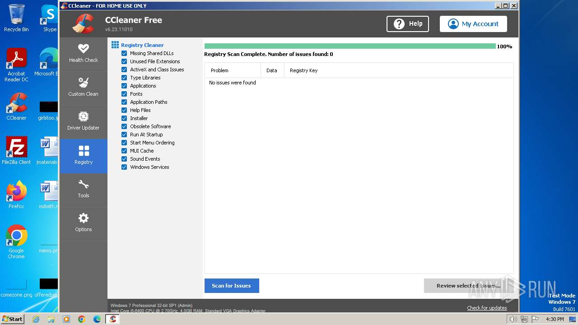Image resolution: width=578 pixels, height=325 pixels.
Task: Click the scan progress bar
Action: pos(350,46)
